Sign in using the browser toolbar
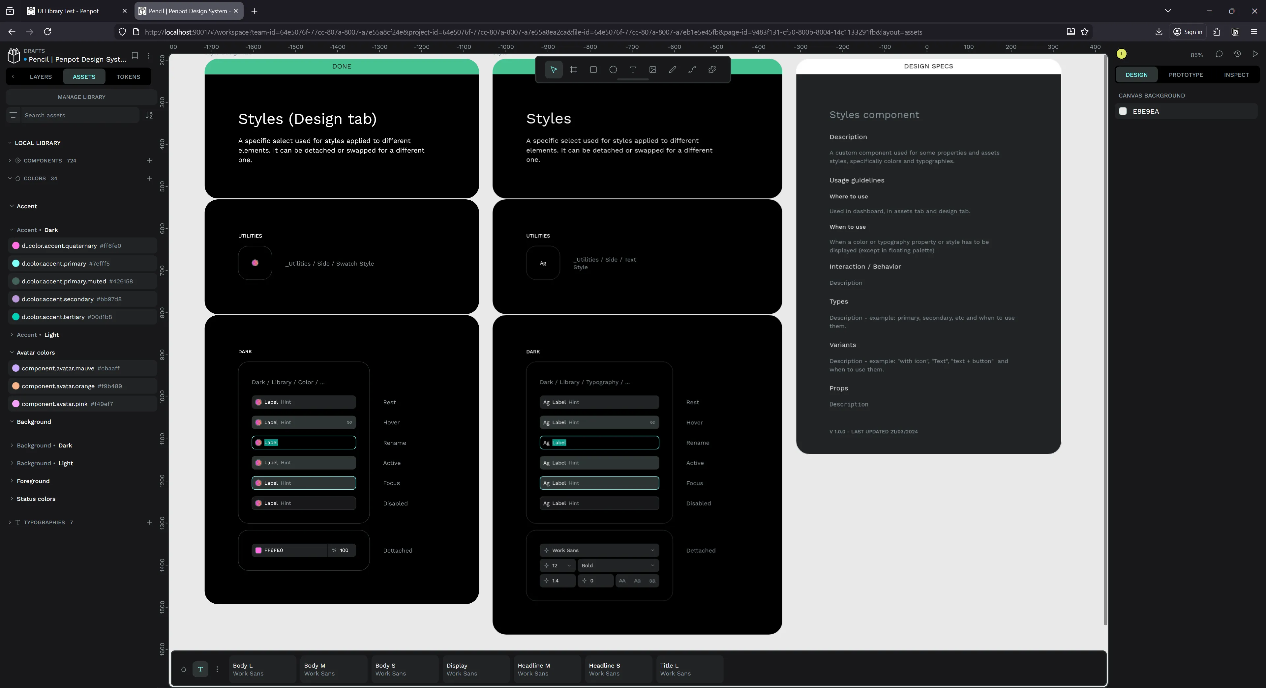The height and width of the screenshot is (688, 1266). click(x=1187, y=31)
